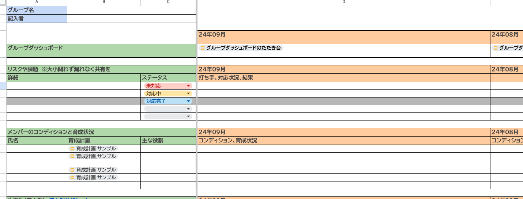The image size is (523, 199).
Task: Select the リスクや課題 ※大小問わず漏れなく共有を heading
Action: 101,69
